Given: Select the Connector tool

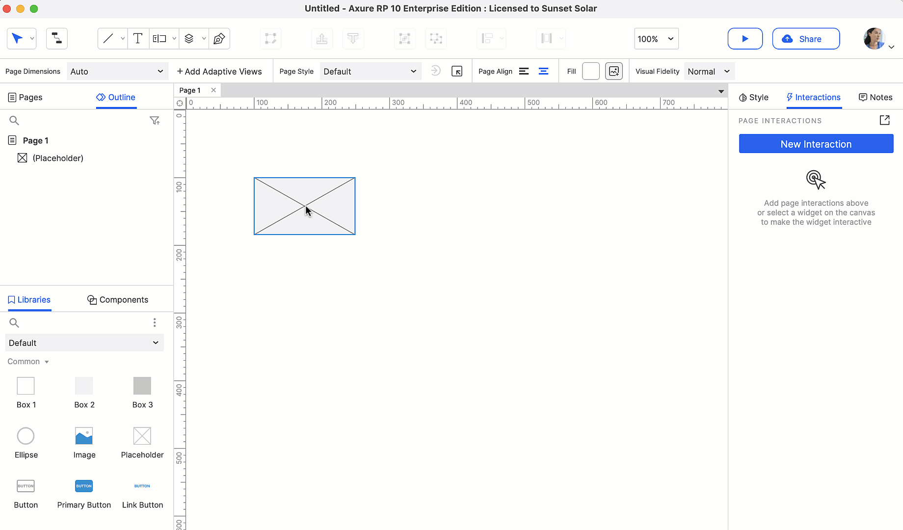Looking at the screenshot, I should point(57,39).
